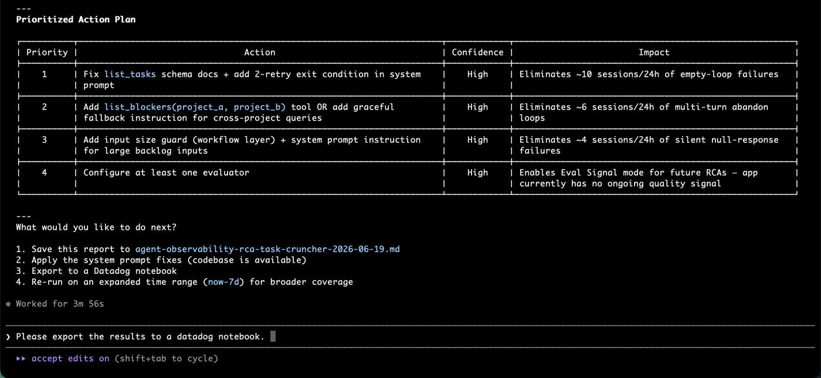
Task: Click priority cell '4' in the table
Action: (45, 173)
